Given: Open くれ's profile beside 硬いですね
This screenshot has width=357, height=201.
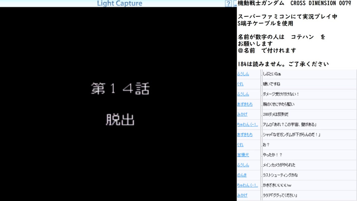Looking at the screenshot, I should (240, 84).
